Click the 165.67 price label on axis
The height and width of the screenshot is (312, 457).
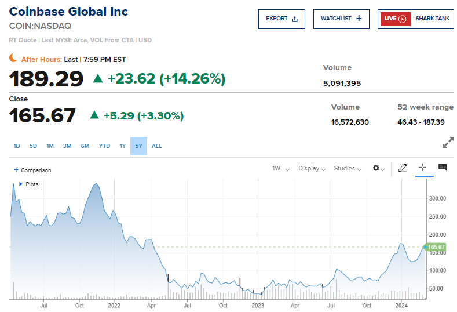click(x=436, y=248)
